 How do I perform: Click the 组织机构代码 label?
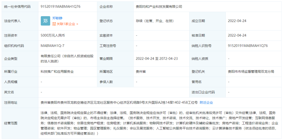point(14,46)
